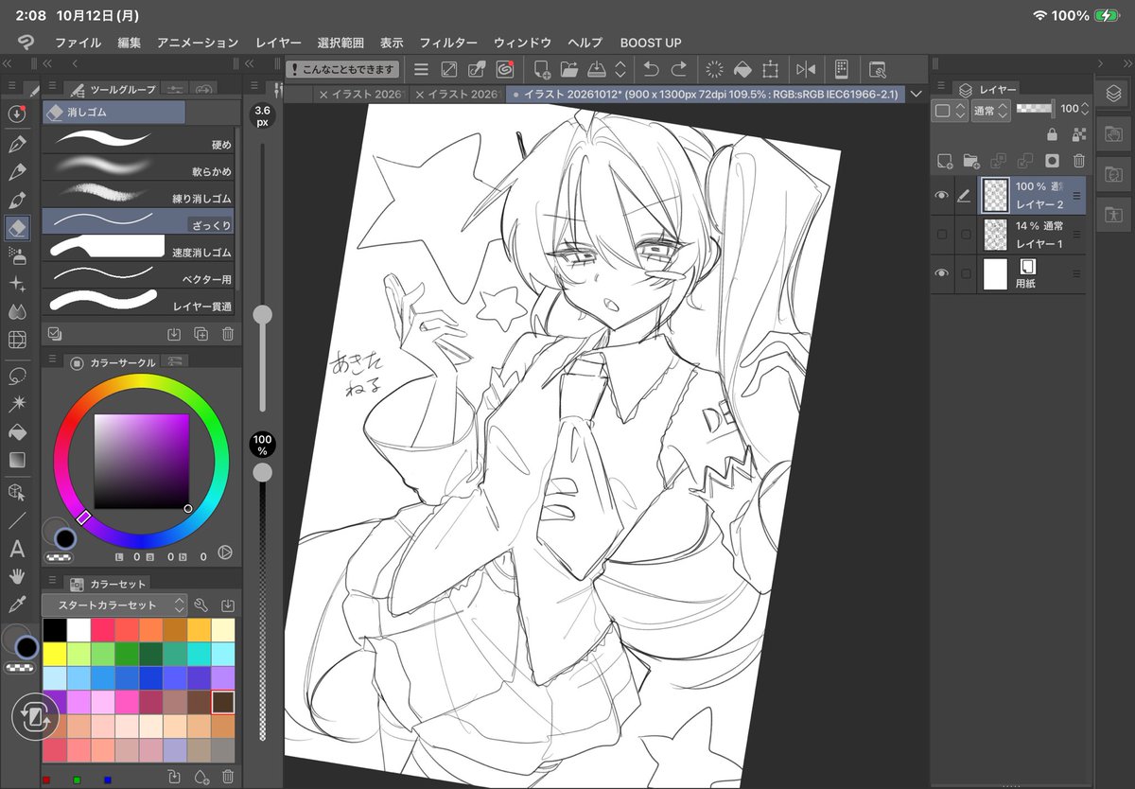Image resolution: width=1135 pixels, height=789 pixels.
Task: Click the Undo arrow in the command bar
Action: [x=651, y=69]
